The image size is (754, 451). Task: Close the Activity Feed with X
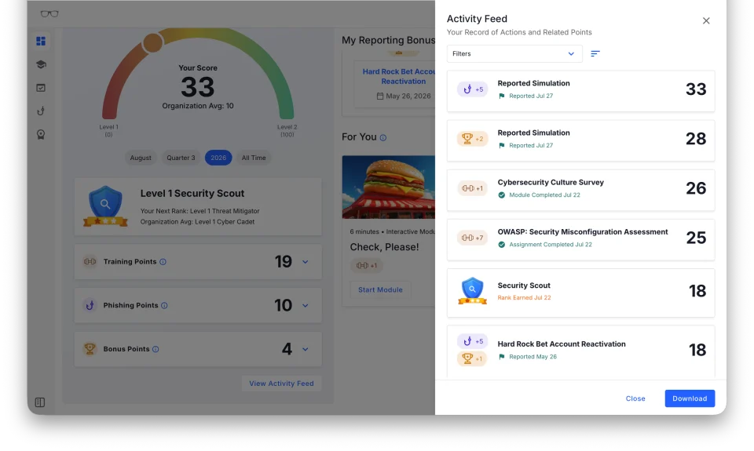(706, 20)
